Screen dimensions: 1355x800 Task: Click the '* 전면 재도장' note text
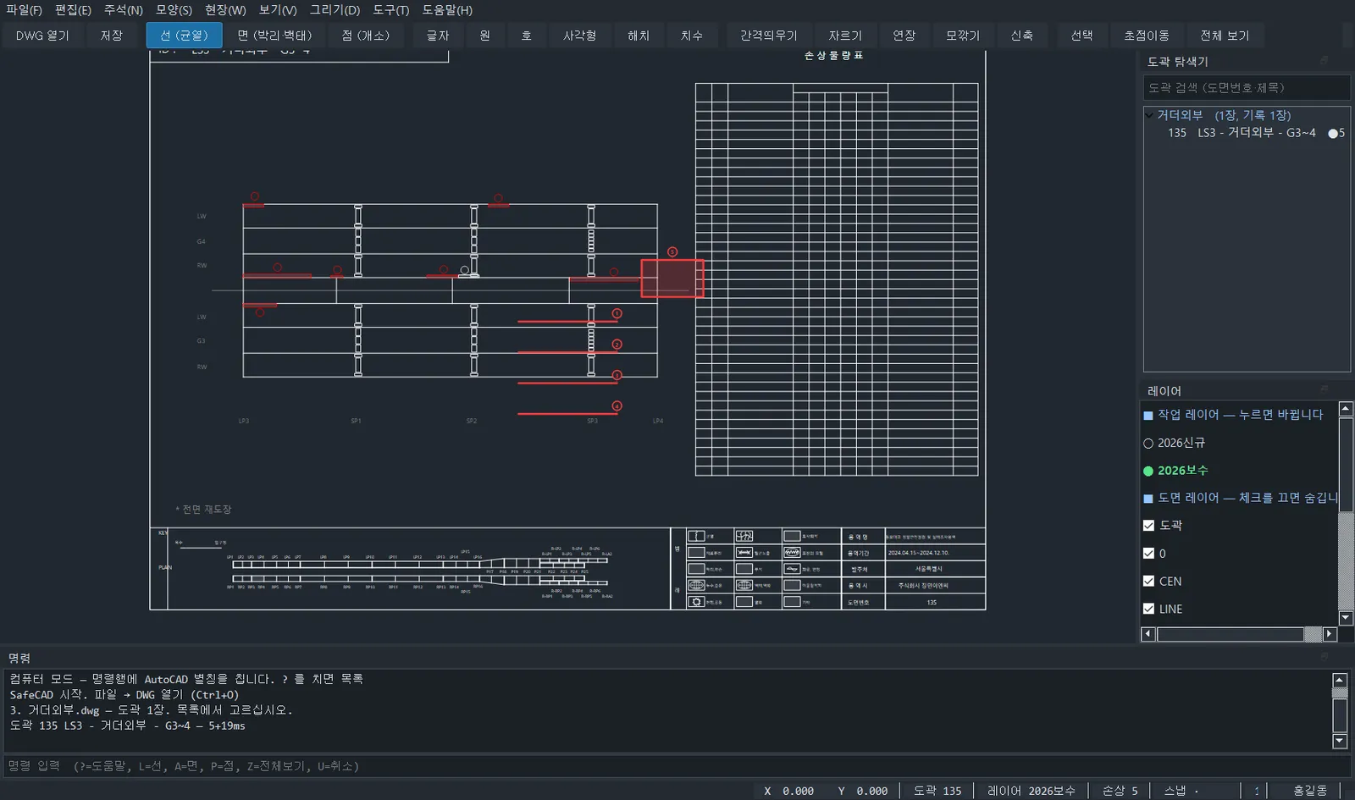[203, 510]
